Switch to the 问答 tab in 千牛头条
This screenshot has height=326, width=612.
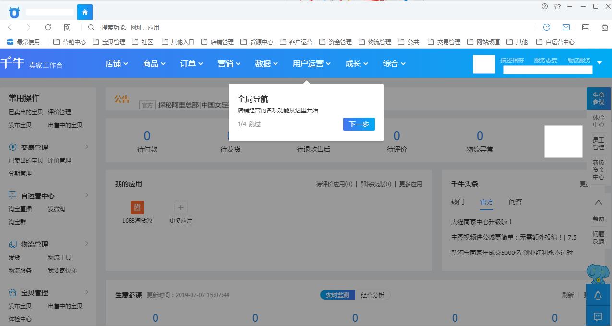coord(515,202)
